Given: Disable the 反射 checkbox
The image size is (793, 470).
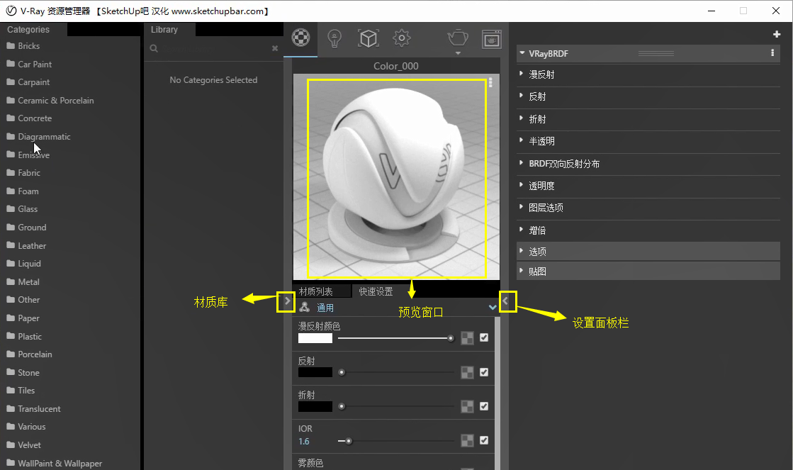Looking at the screenshot, I should 484,371.
